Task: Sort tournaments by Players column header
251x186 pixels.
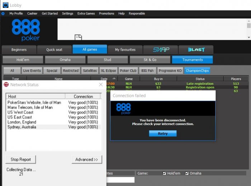Action: (x=236, y=79)
